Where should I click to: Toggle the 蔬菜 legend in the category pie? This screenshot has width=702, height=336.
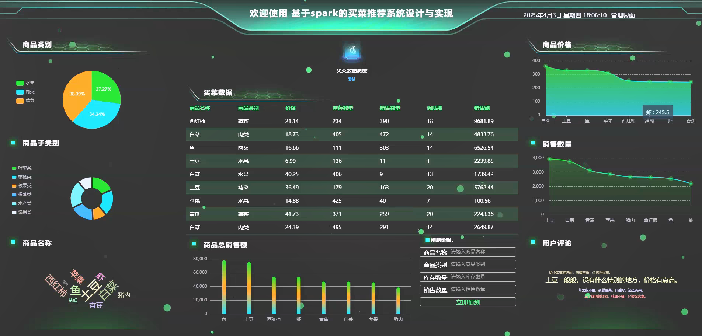(x=25, y=101)
